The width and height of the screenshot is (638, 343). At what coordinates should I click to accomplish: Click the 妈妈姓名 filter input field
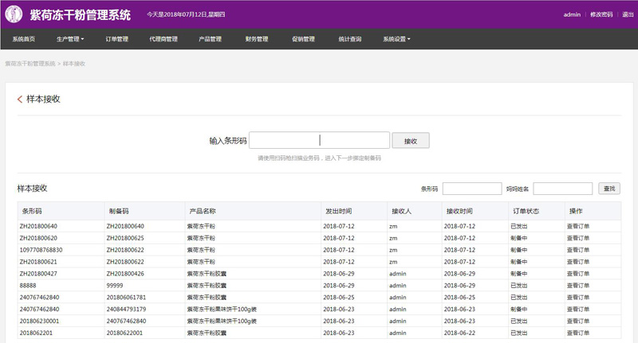[562, 189]
